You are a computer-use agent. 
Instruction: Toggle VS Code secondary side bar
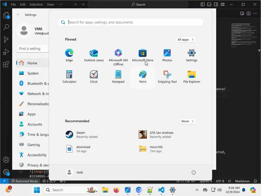(216, 4)
